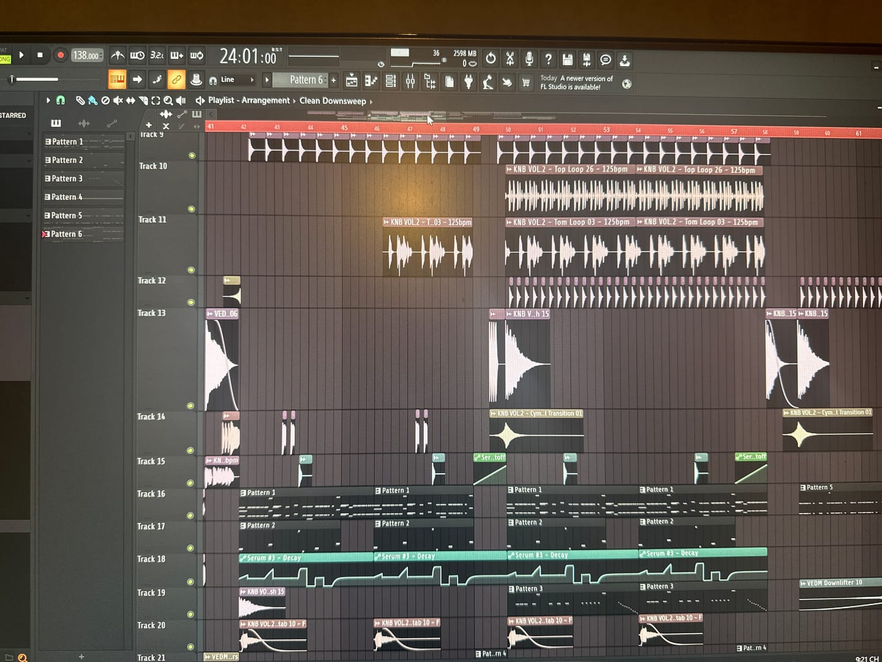This screenshot has height=662, width=882.
Task: Add a new pattern with plus button
Action: pos(334,80)
